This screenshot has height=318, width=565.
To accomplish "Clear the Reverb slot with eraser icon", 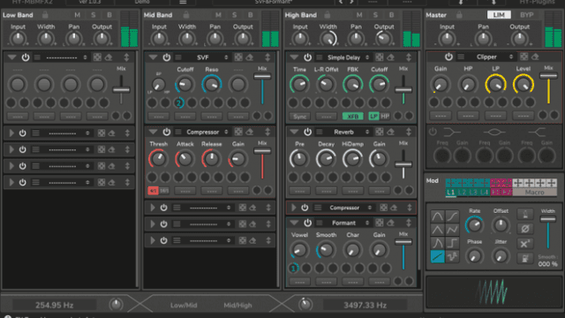I will (390, 132).
